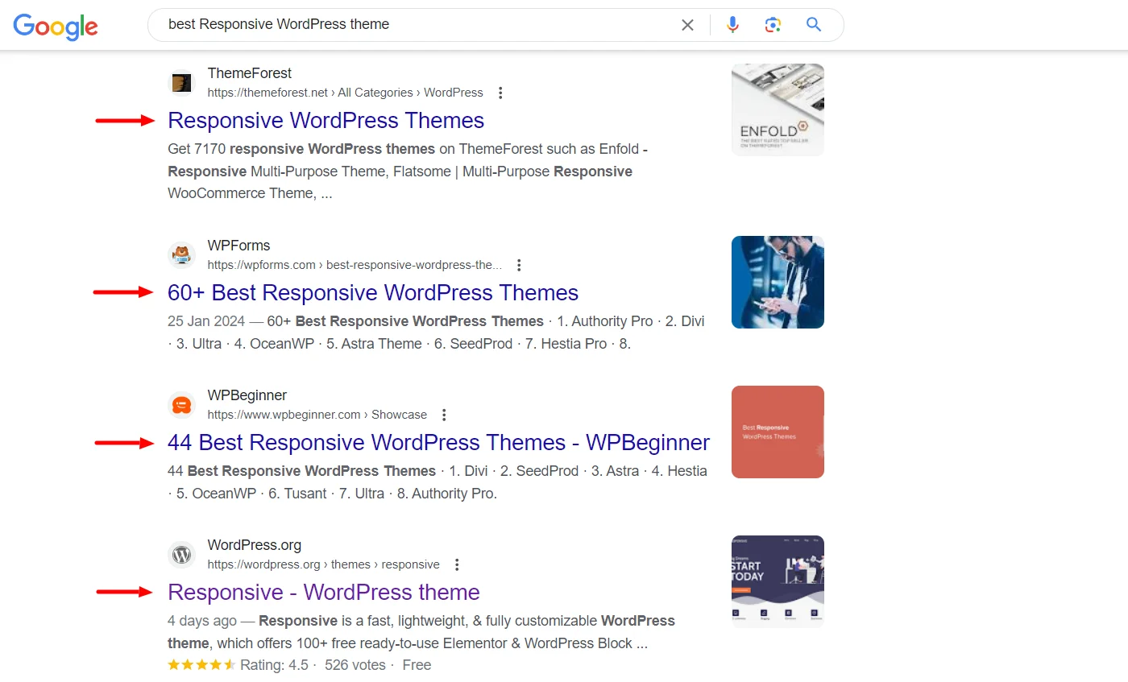Click the themeforest.net URL breadcrumb
Screen dimensions: 1128x682
[x=345, y=93]
